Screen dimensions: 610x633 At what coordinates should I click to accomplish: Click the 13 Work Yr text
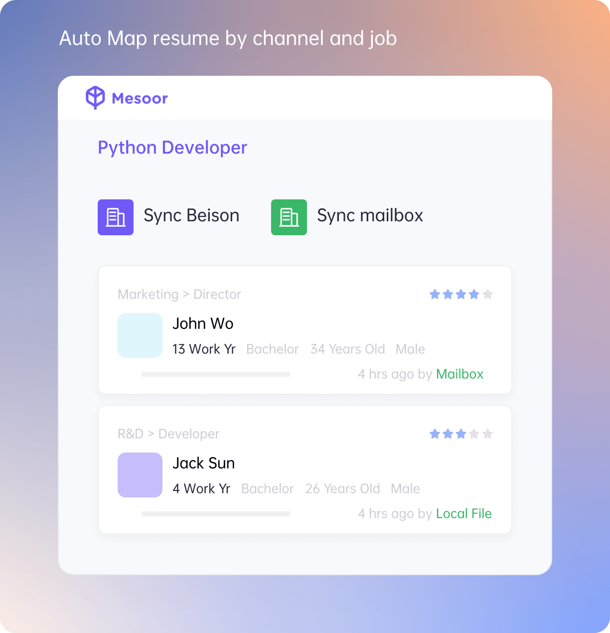[x=204, y=349]
